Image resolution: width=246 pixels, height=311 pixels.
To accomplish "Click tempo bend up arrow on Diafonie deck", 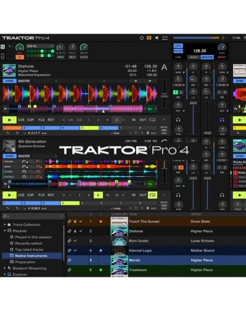I will coord(150,81).
